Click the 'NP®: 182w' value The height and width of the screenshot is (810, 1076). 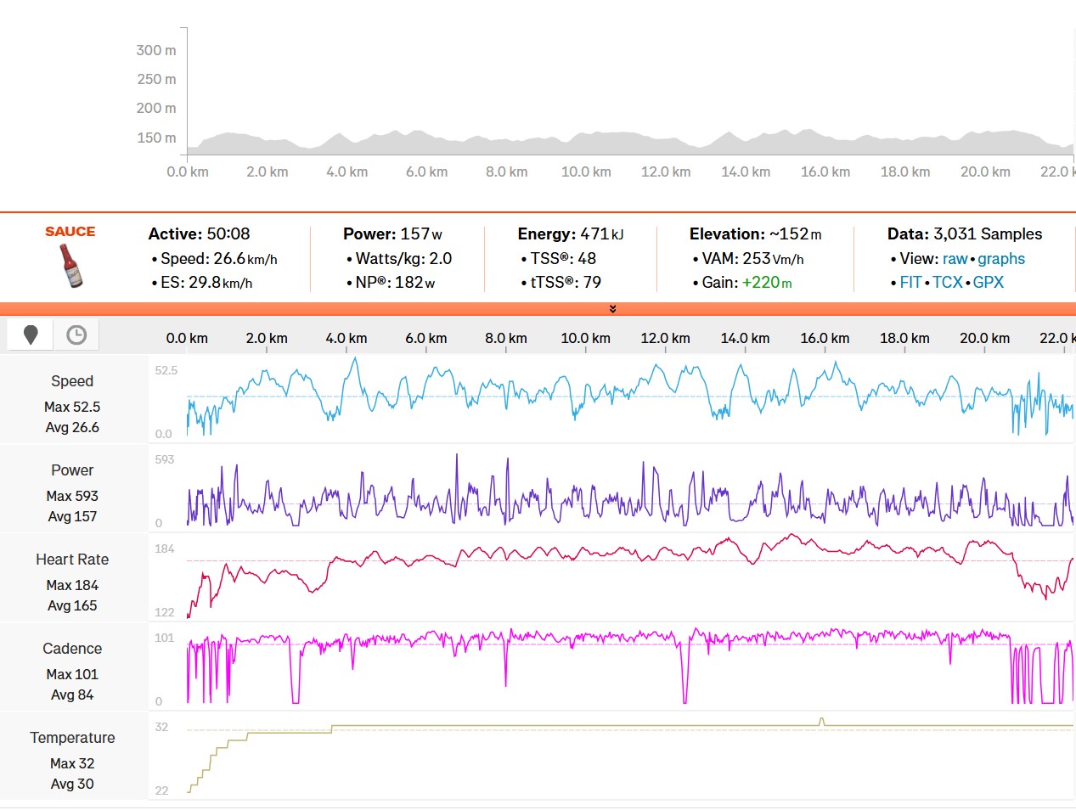coord(395,283)
